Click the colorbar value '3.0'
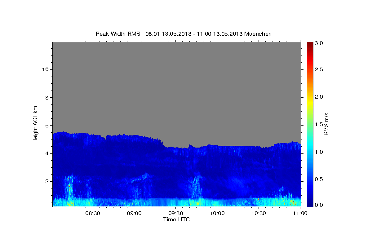Image resolution: width=372 pixels, height=248 pixels. coord(319,43)
